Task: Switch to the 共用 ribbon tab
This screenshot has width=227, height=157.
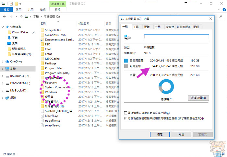Action: [x=31, y=10]
